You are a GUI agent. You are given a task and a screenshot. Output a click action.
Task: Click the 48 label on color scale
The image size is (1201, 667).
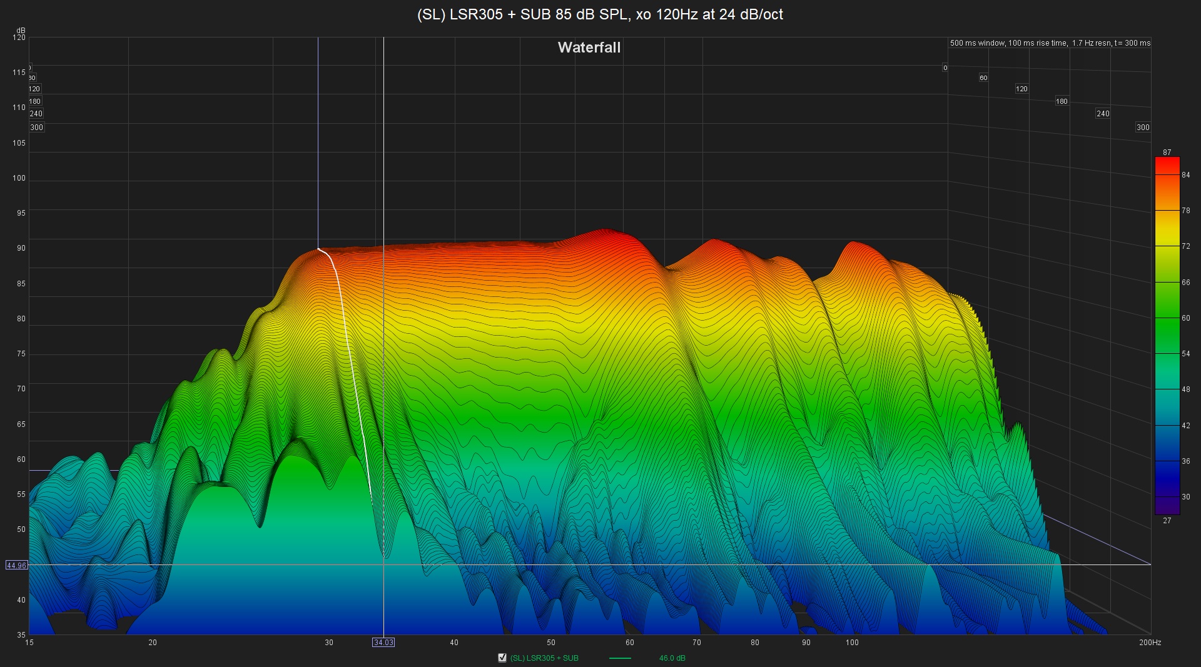coord(1186,389)
